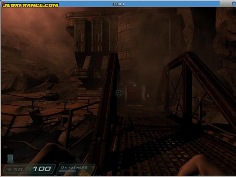Click the armor value 50

(x=18, y=170)
